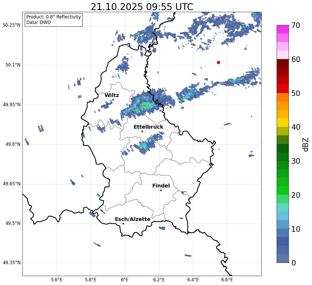The image size is (312, 285).
Task: Click the 6.6°E longitude label
Action: click(x=227, y=280)
